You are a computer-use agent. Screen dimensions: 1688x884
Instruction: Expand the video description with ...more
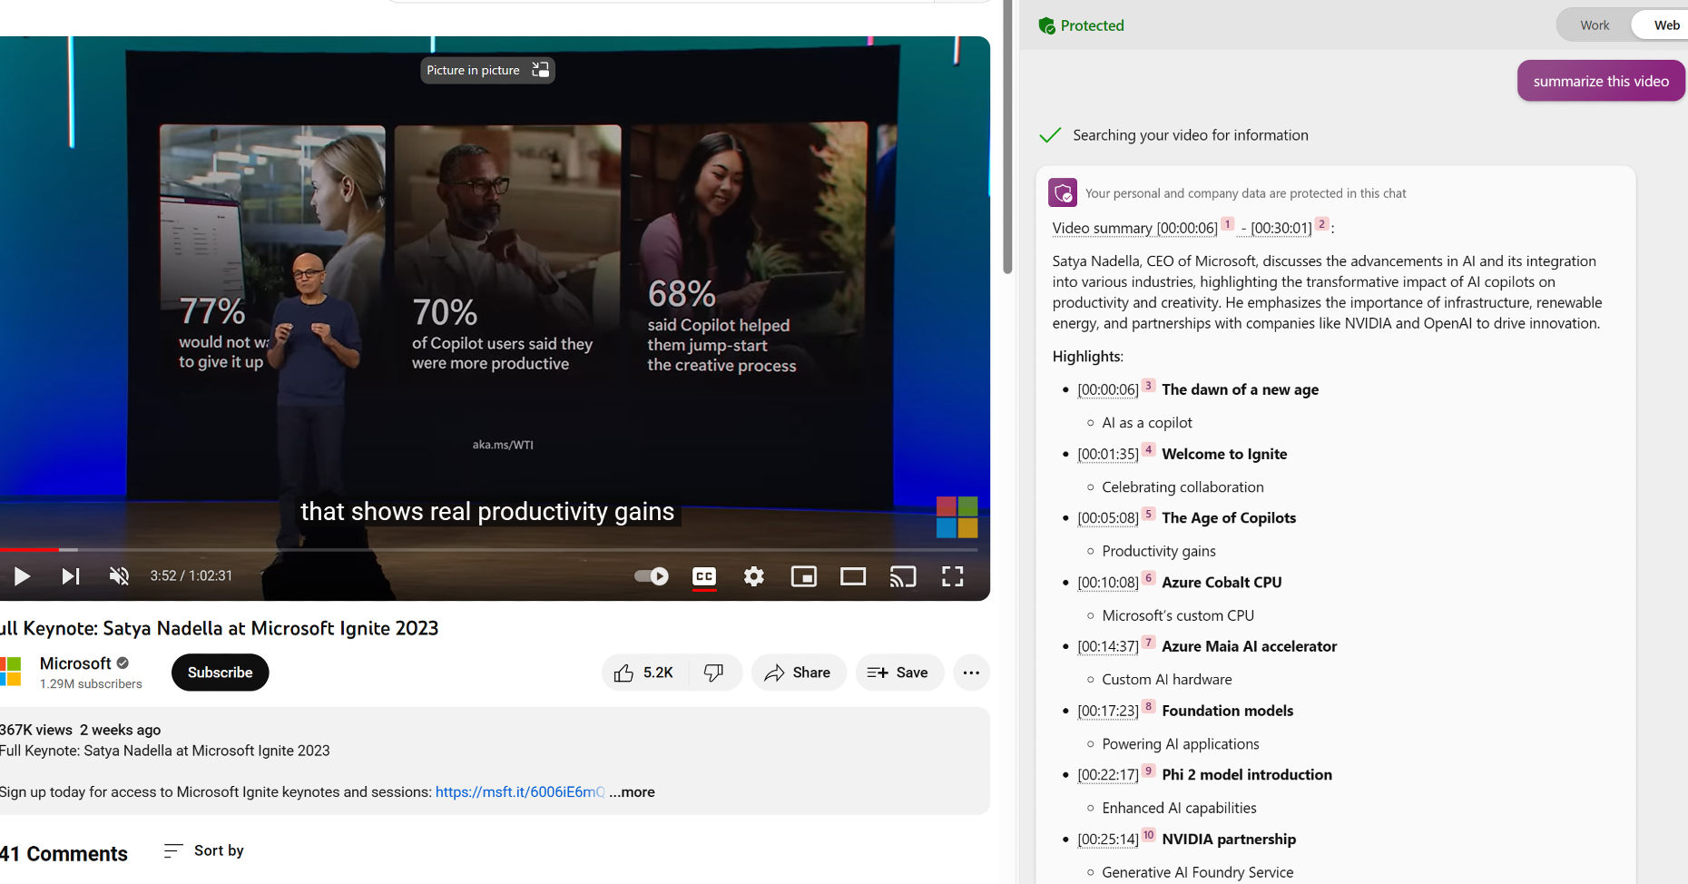(632, 791)
